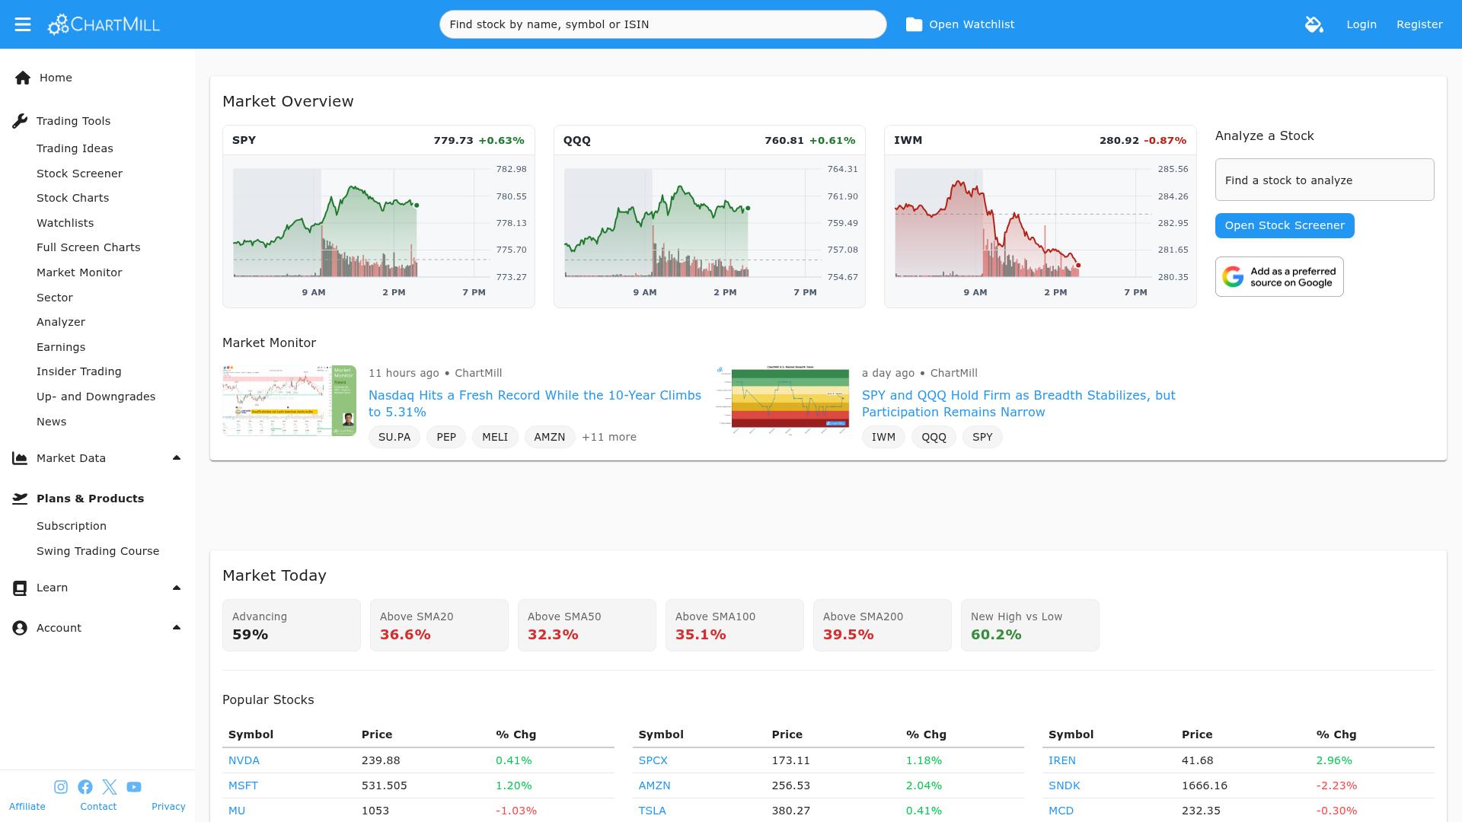This screenshot has width=1462, height=822.
Task: Open the hamburger menu icon
Action: [x=23, y=24]
